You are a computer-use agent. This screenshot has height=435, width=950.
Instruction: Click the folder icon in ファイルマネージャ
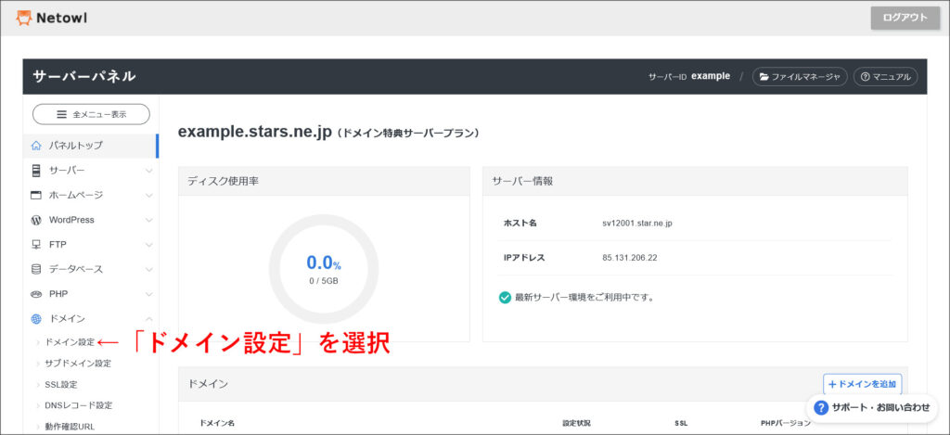[764, 77]
